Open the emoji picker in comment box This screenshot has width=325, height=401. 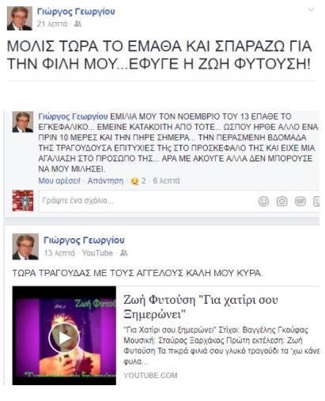tap(263, 202)
